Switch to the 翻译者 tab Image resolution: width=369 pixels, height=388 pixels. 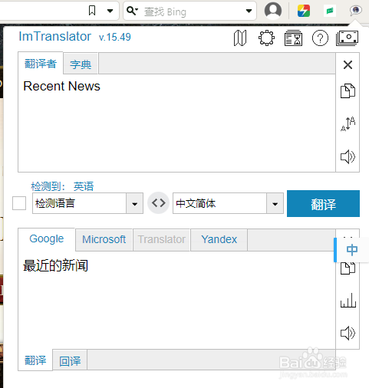click(41, 64)
